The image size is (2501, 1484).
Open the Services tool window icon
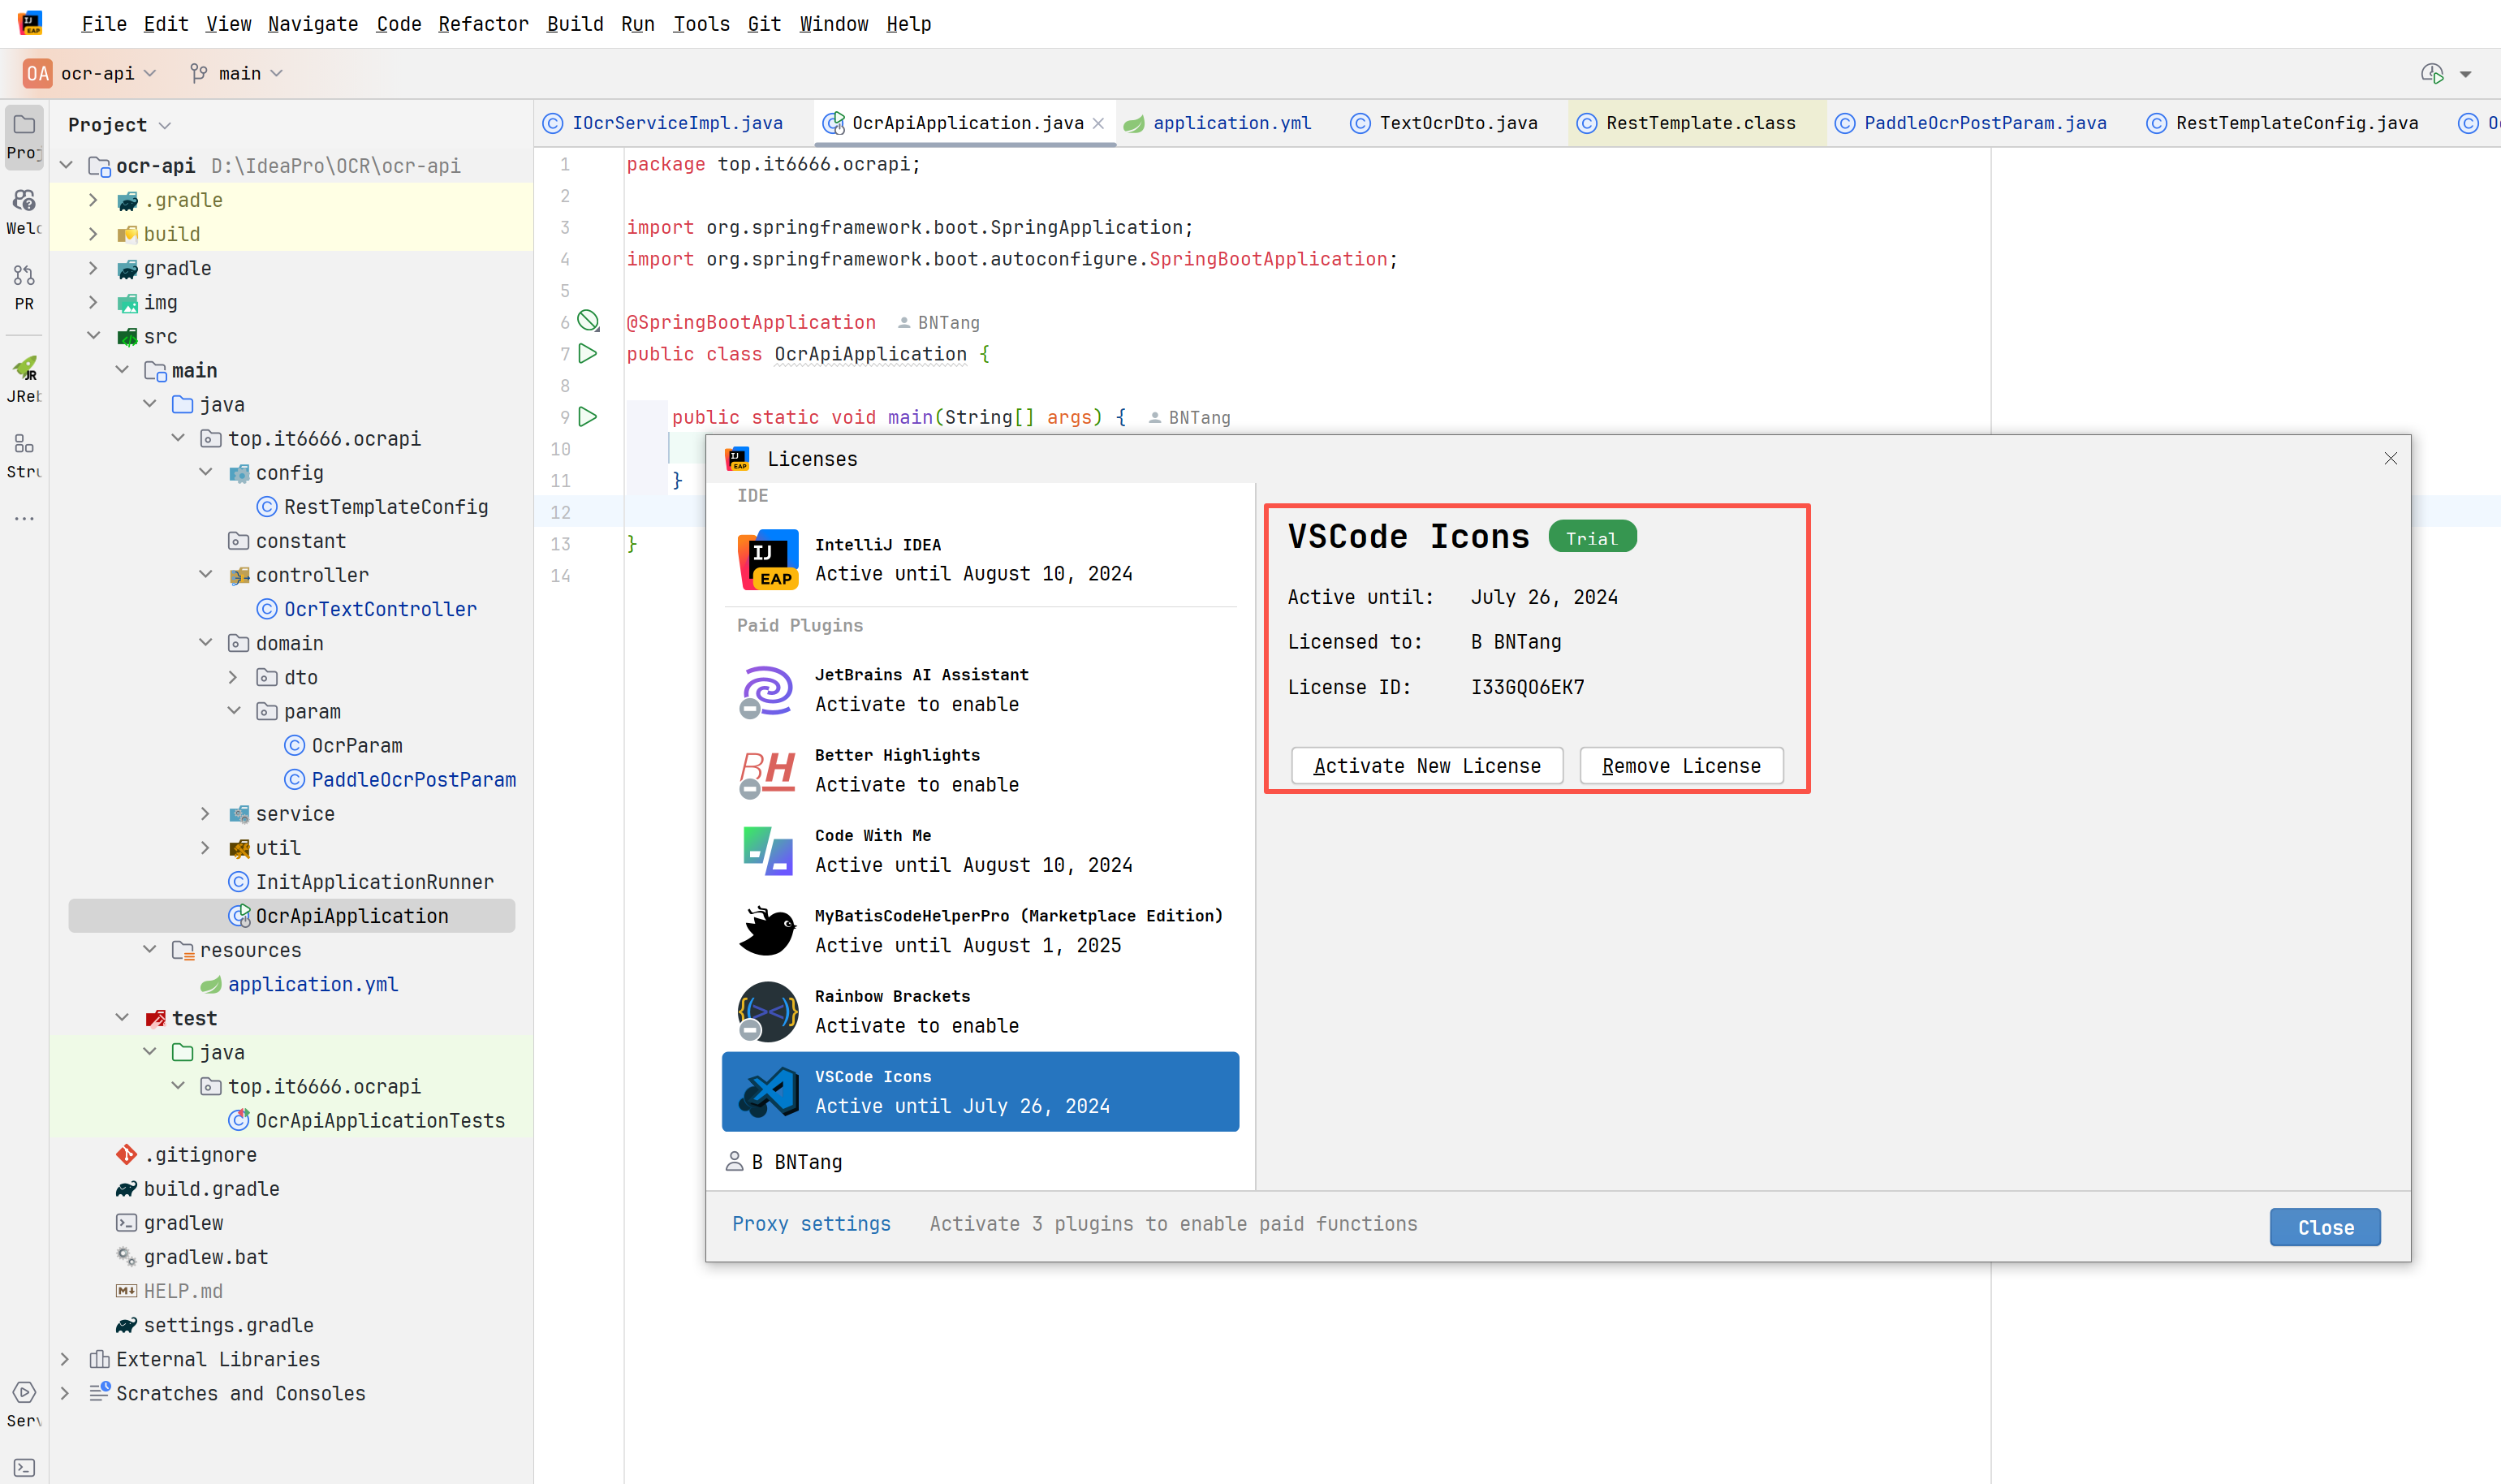click(24, 1403)
